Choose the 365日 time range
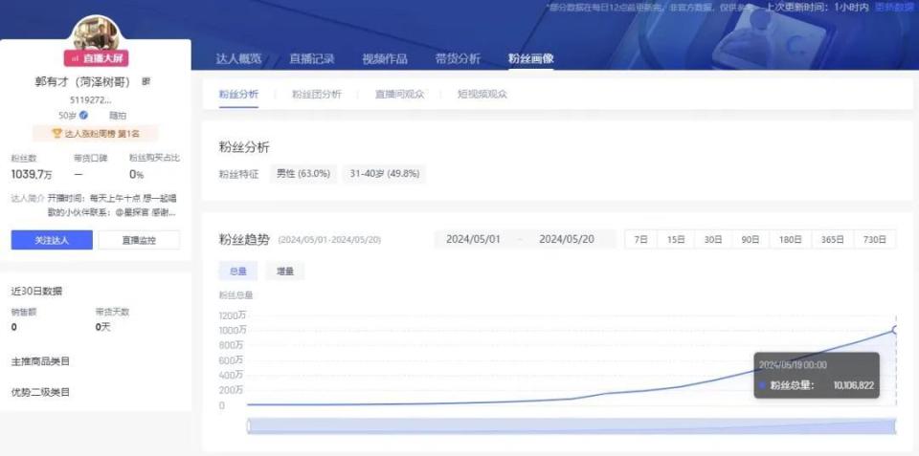 (x=832, y=239)
